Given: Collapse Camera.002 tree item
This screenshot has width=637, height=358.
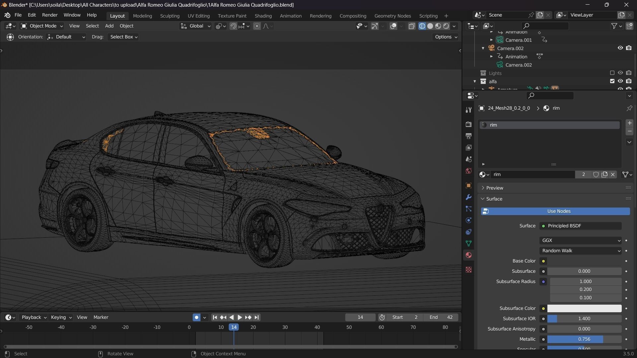Looking at the screenshot, I should tap(483, 48).
